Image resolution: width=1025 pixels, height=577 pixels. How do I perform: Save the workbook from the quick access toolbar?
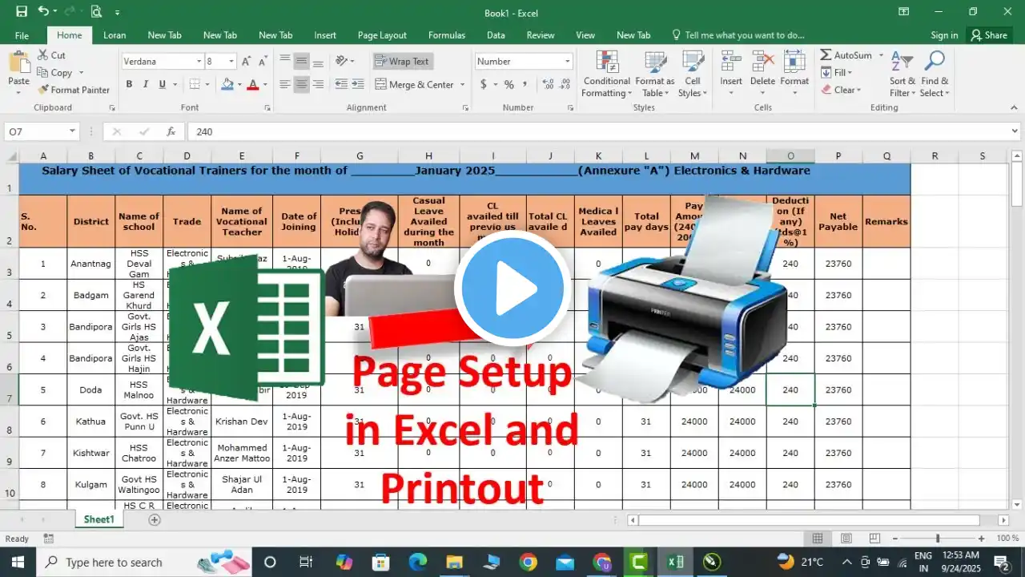pyautogui.click(x=22, y=12)
